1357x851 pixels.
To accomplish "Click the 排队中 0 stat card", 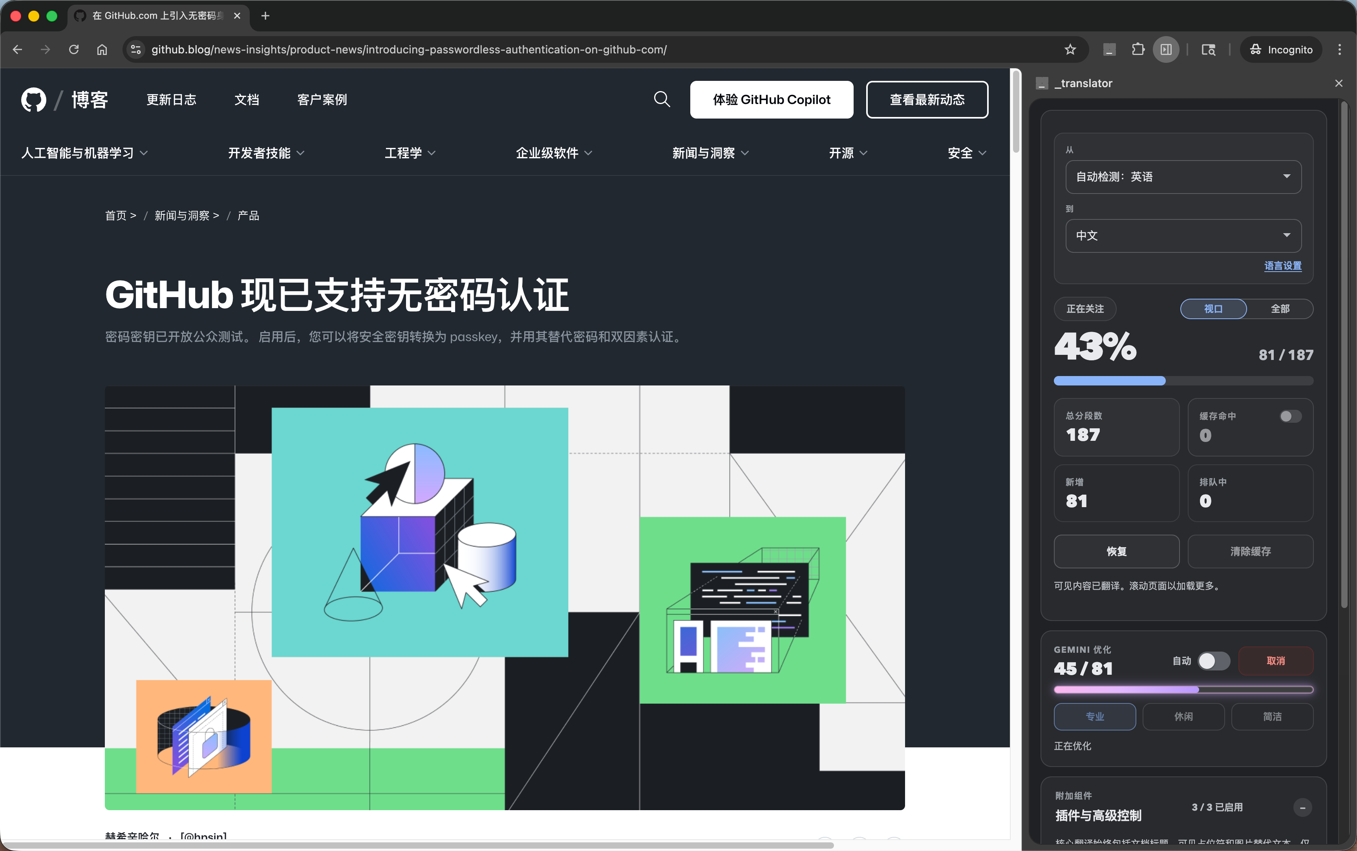I will click(x=1250, y=493).
